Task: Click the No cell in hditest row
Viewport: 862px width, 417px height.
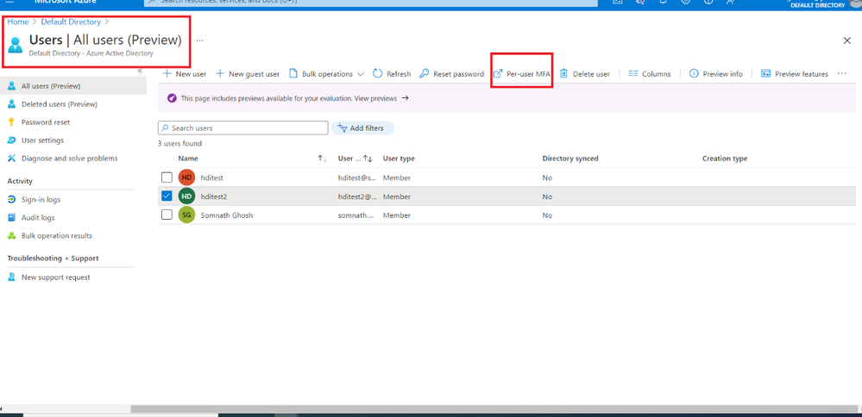Action: (547, 177)
